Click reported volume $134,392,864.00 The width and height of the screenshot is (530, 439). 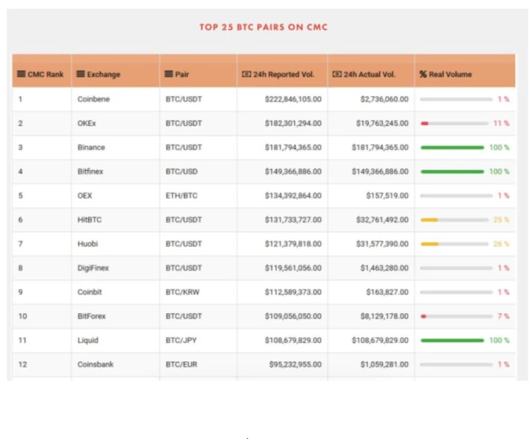(x=293, y=196)
